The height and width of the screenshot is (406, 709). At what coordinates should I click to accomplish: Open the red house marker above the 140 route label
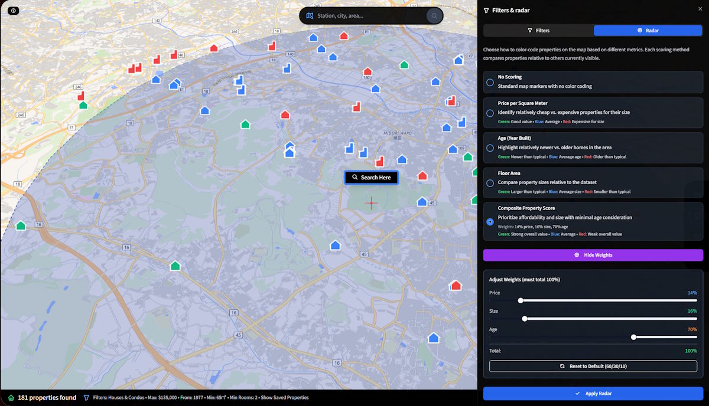[367, 71]
